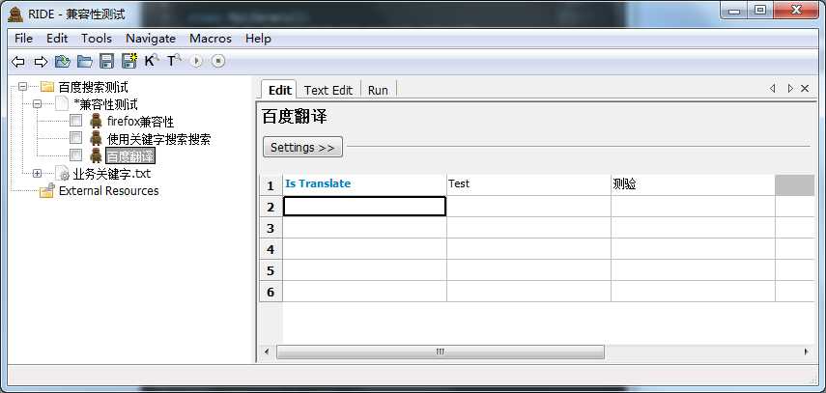Select row header 5 in the grid
Image resolution: width=826 pixels, height=393 pixels.
(271, 270)
